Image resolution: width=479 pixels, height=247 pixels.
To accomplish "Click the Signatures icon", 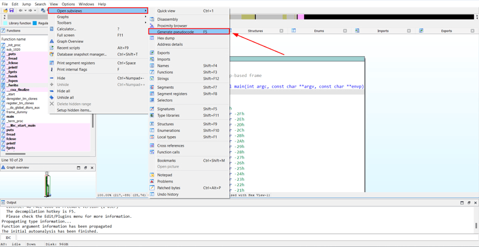I will click(x=152, y=109).
